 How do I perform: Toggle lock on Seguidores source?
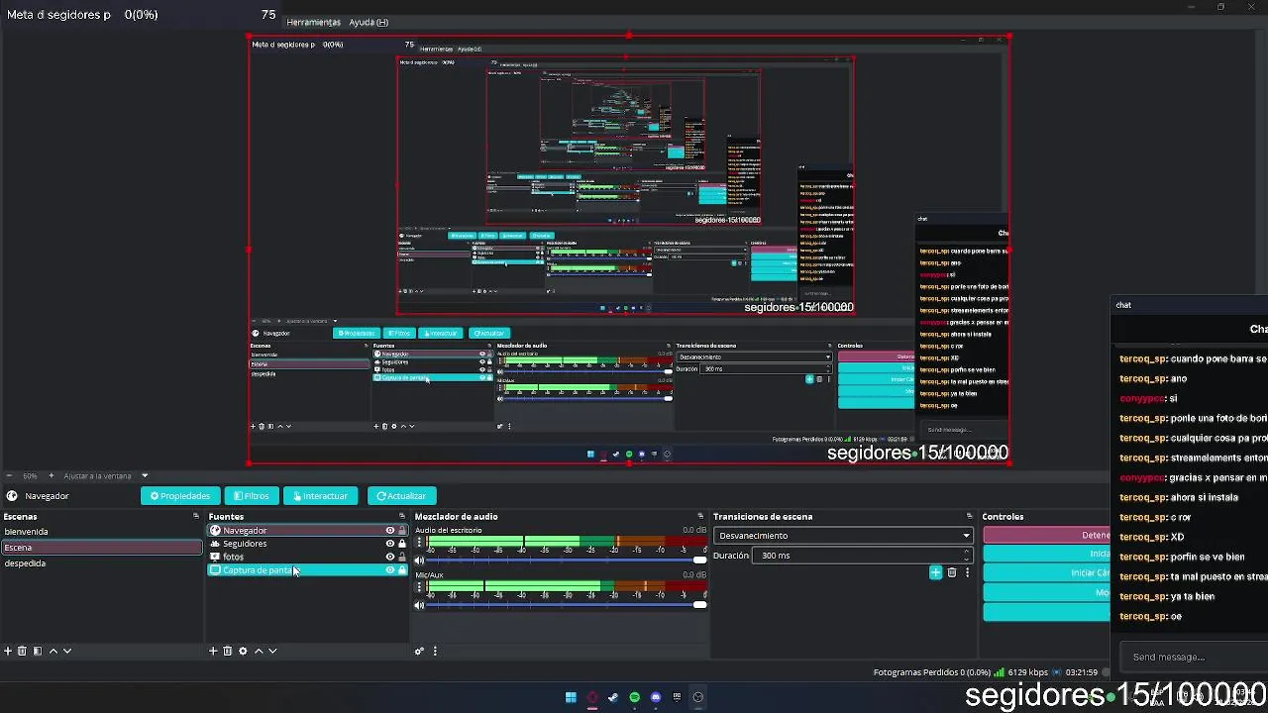coord(402,544)
